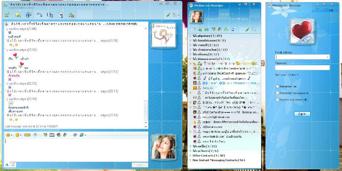Image resolution: width=342 pixels, height=171 pixels.
Task: Open Share Files icon in chat toolbar
Action: 18,15
